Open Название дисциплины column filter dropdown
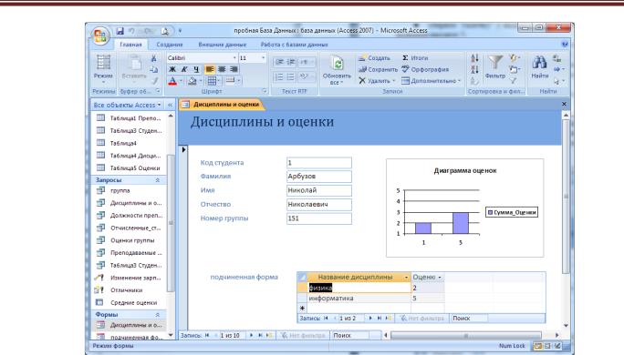This screenshot has height=355, width=624. pyautogui.click(x=406, y=277)
